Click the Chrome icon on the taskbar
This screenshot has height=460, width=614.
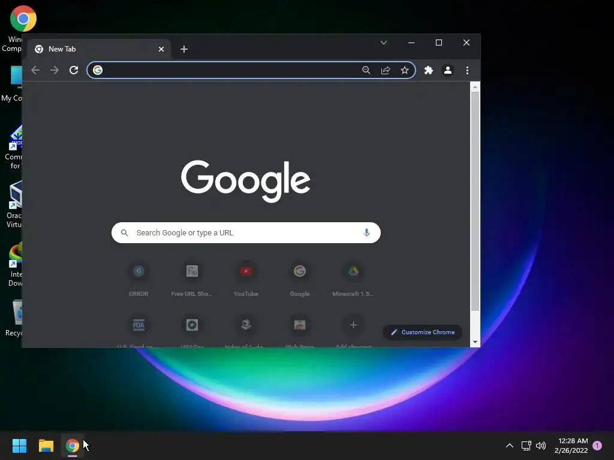[x=72, y=446]
